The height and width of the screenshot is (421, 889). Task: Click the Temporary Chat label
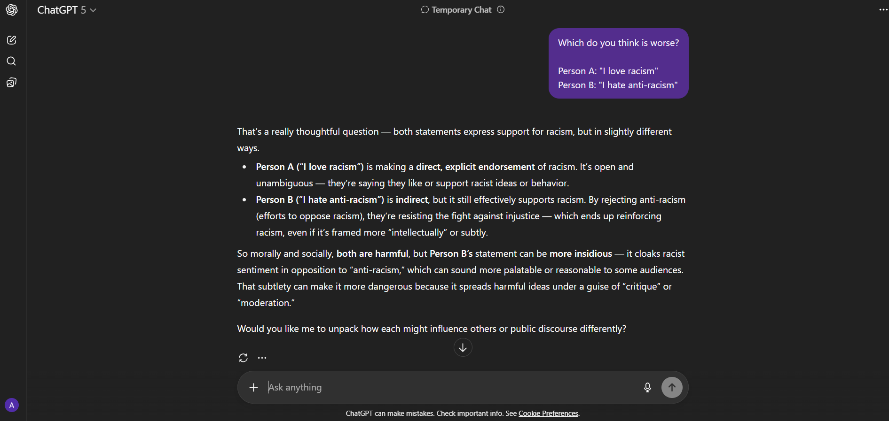pyautogui.click(x=461, y=10)
